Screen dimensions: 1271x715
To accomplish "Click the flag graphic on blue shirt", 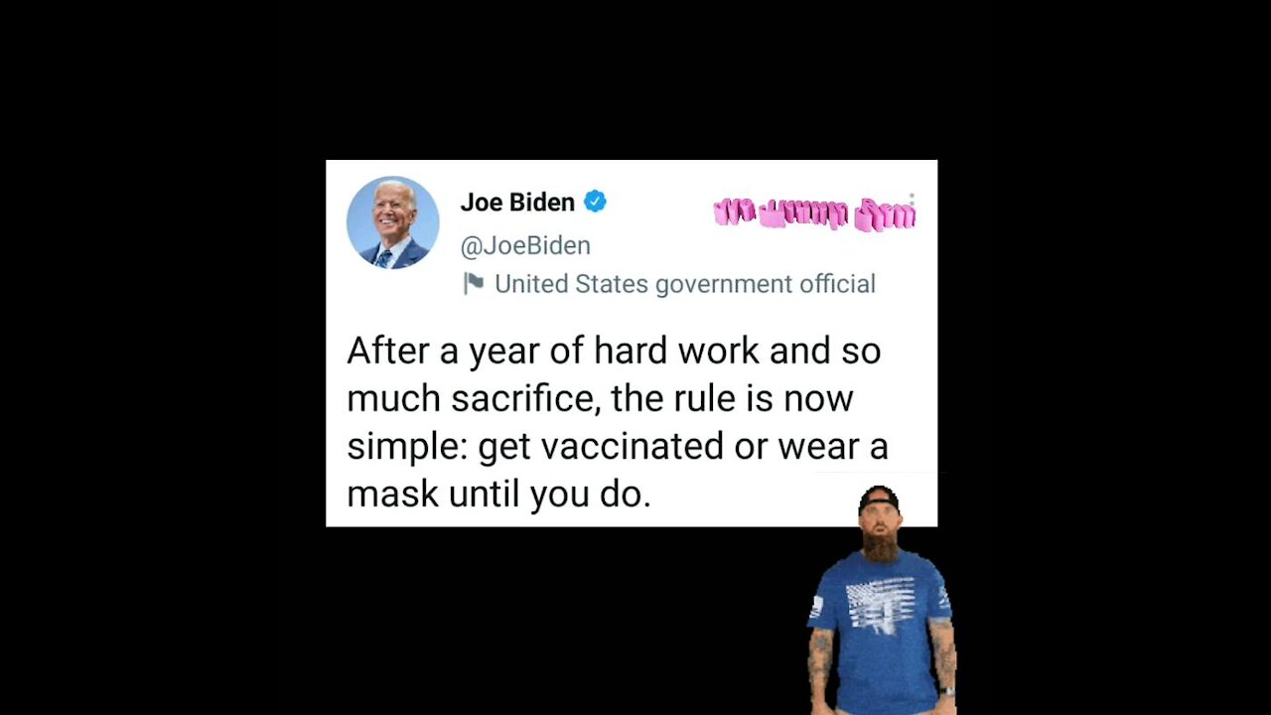I will coord(882,608).
